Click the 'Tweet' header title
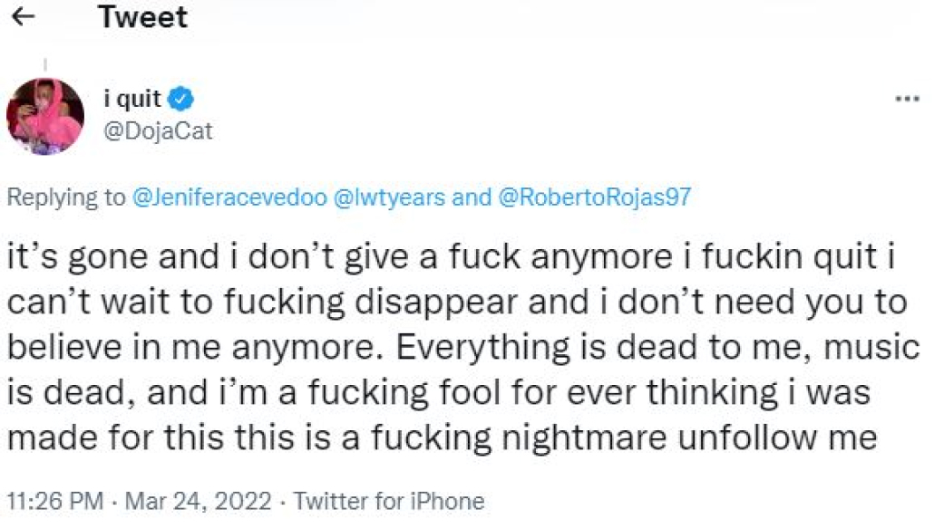 point(142,17)
